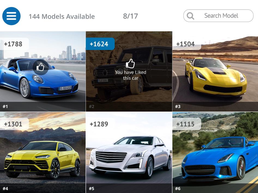Screen dimensions: 258x193
Task: Select the #1 rank bar
Action: pyautogui.click(x=43, y=107)
